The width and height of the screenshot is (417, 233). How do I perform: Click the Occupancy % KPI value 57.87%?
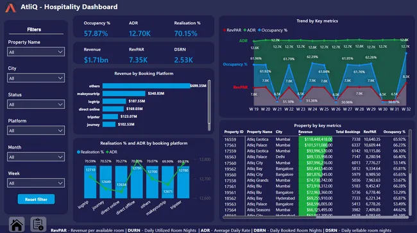(x=96, y=34)
